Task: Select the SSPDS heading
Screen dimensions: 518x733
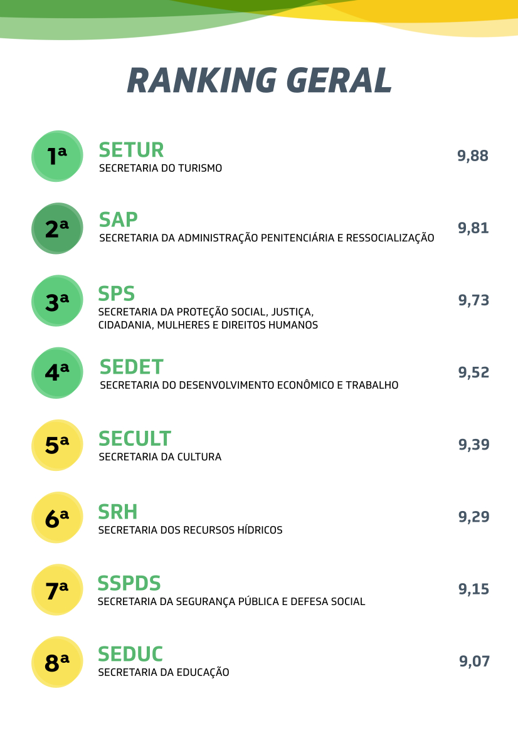Action: click(x=129, y=584)
